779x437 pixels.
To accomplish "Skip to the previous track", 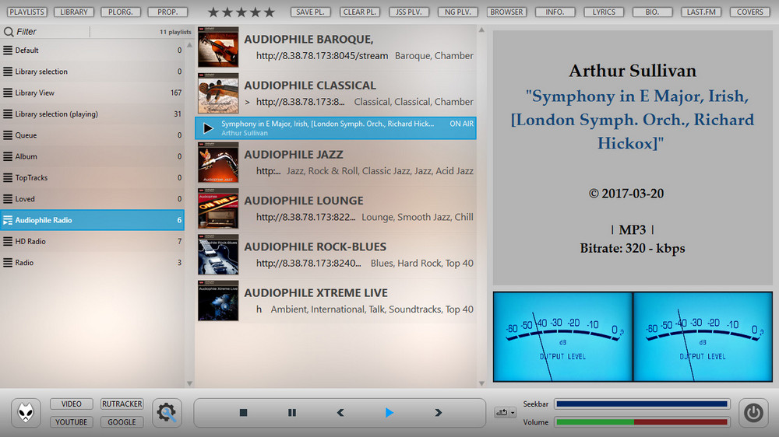I will 340,413.
